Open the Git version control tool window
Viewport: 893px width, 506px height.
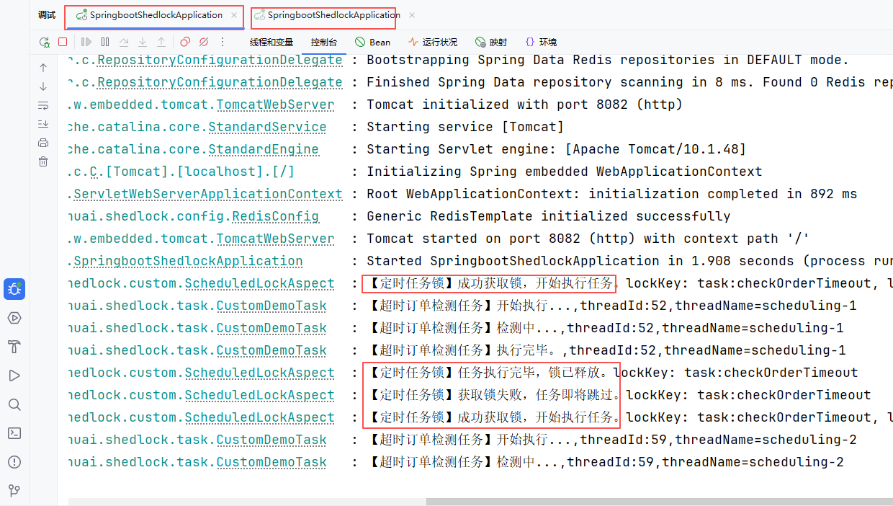pos(14,491)
